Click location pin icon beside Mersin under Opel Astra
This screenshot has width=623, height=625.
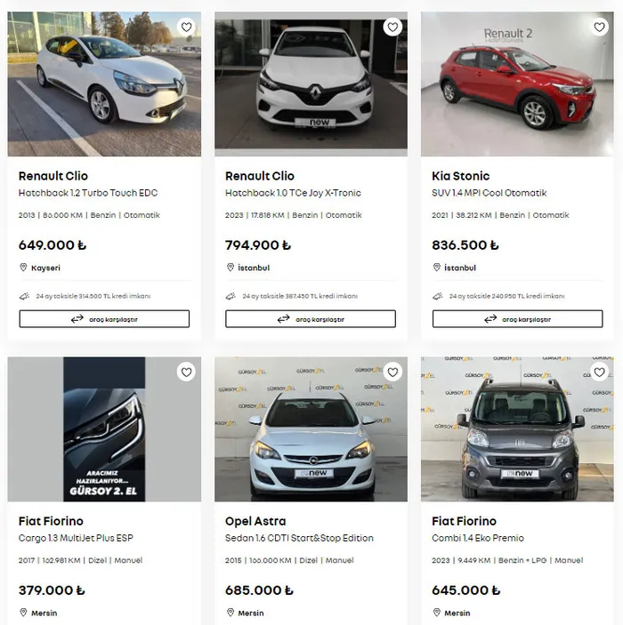[x=230, y=613]
